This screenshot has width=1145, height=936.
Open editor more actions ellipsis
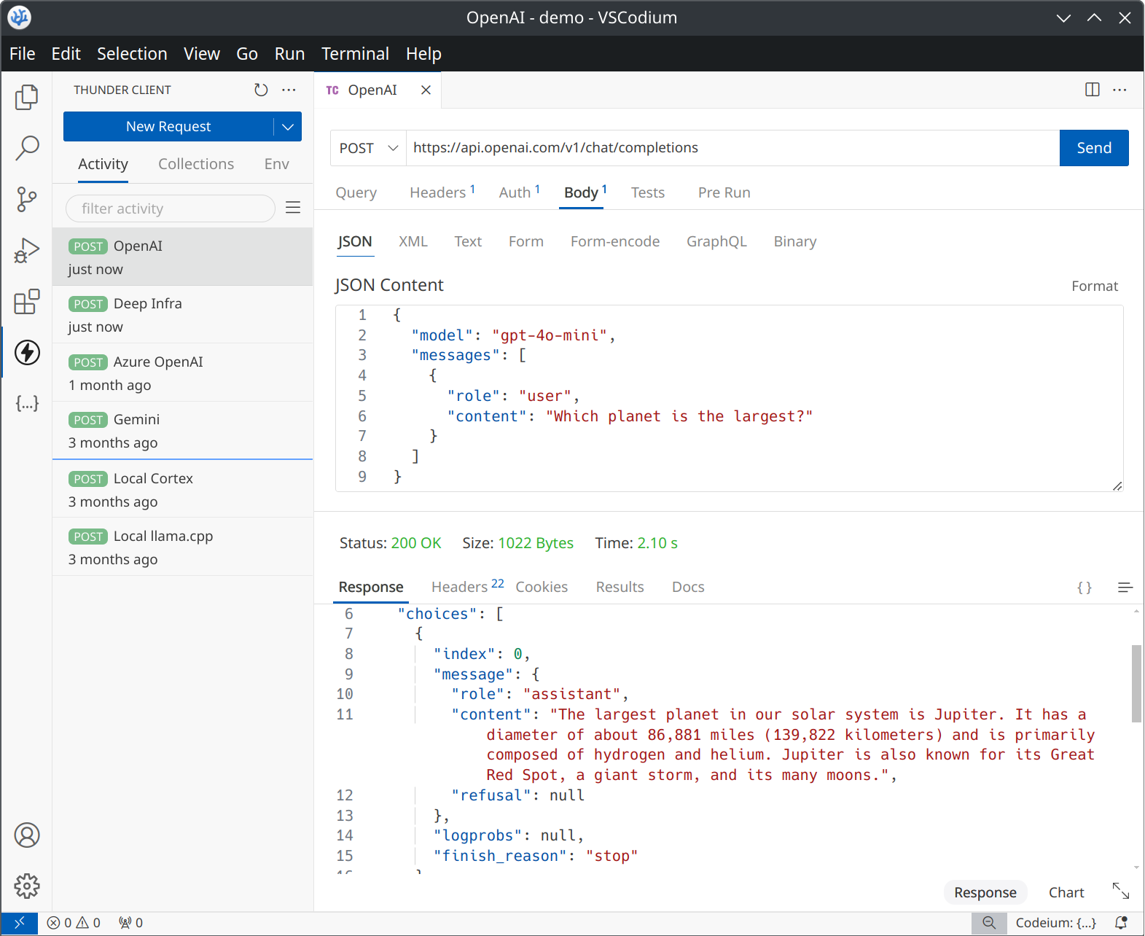pos(1120,90)
